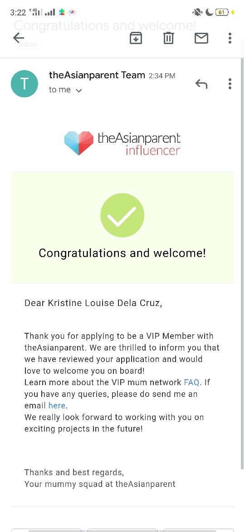Image resolution: width=245 pixels, height=532 pixels.
Task: Tap the 'Congratulations and welcome!' banner heading
Action: coord(122,253)
